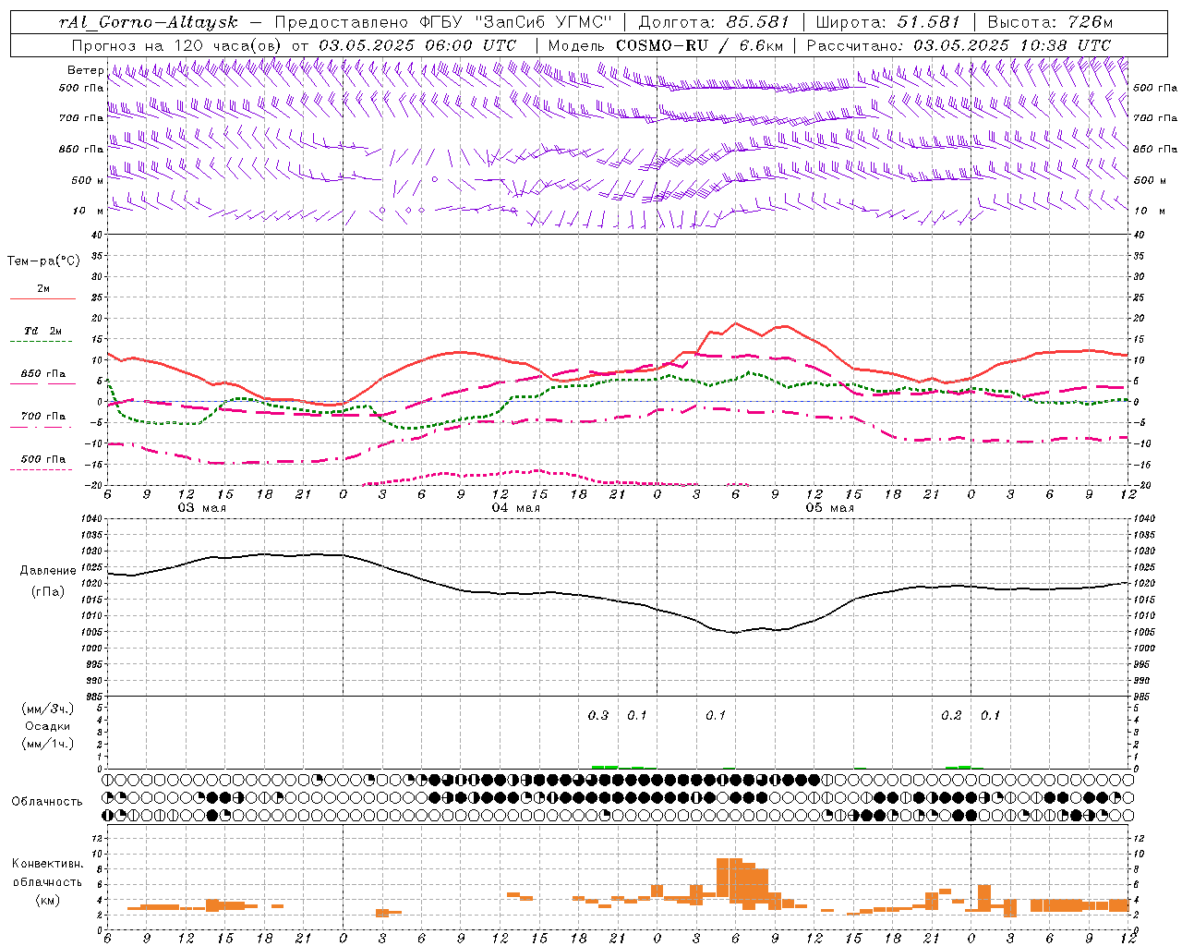
Task: Click the 700 гПа temperature legend entry
Action: point(43,417)
